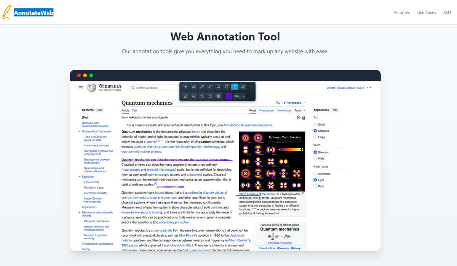Switch to the Talk tab
The width and height of the screenshot is (457, 266).
[134, 111]
